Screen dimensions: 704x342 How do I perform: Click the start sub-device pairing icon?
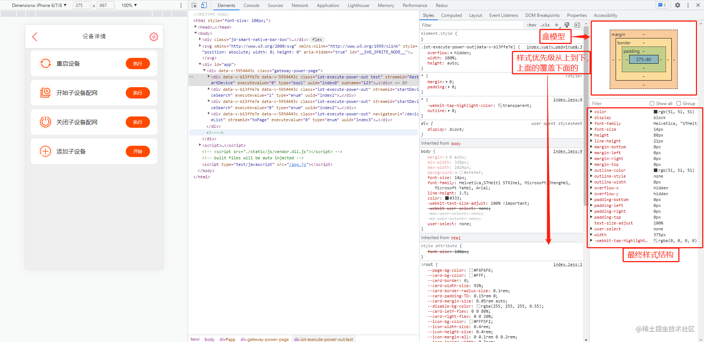(45, 93)
